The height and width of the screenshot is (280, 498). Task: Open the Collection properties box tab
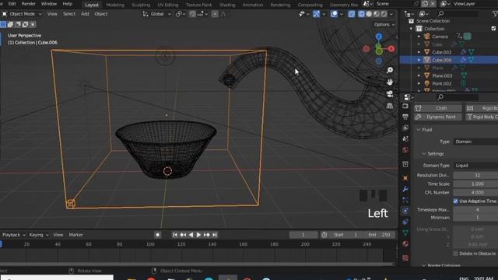point(405,164)
